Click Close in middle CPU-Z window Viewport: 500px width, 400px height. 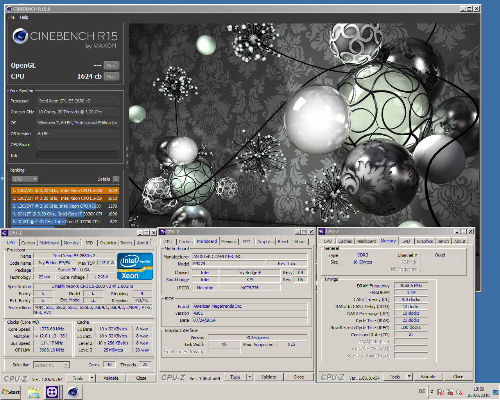pos(299,377)
